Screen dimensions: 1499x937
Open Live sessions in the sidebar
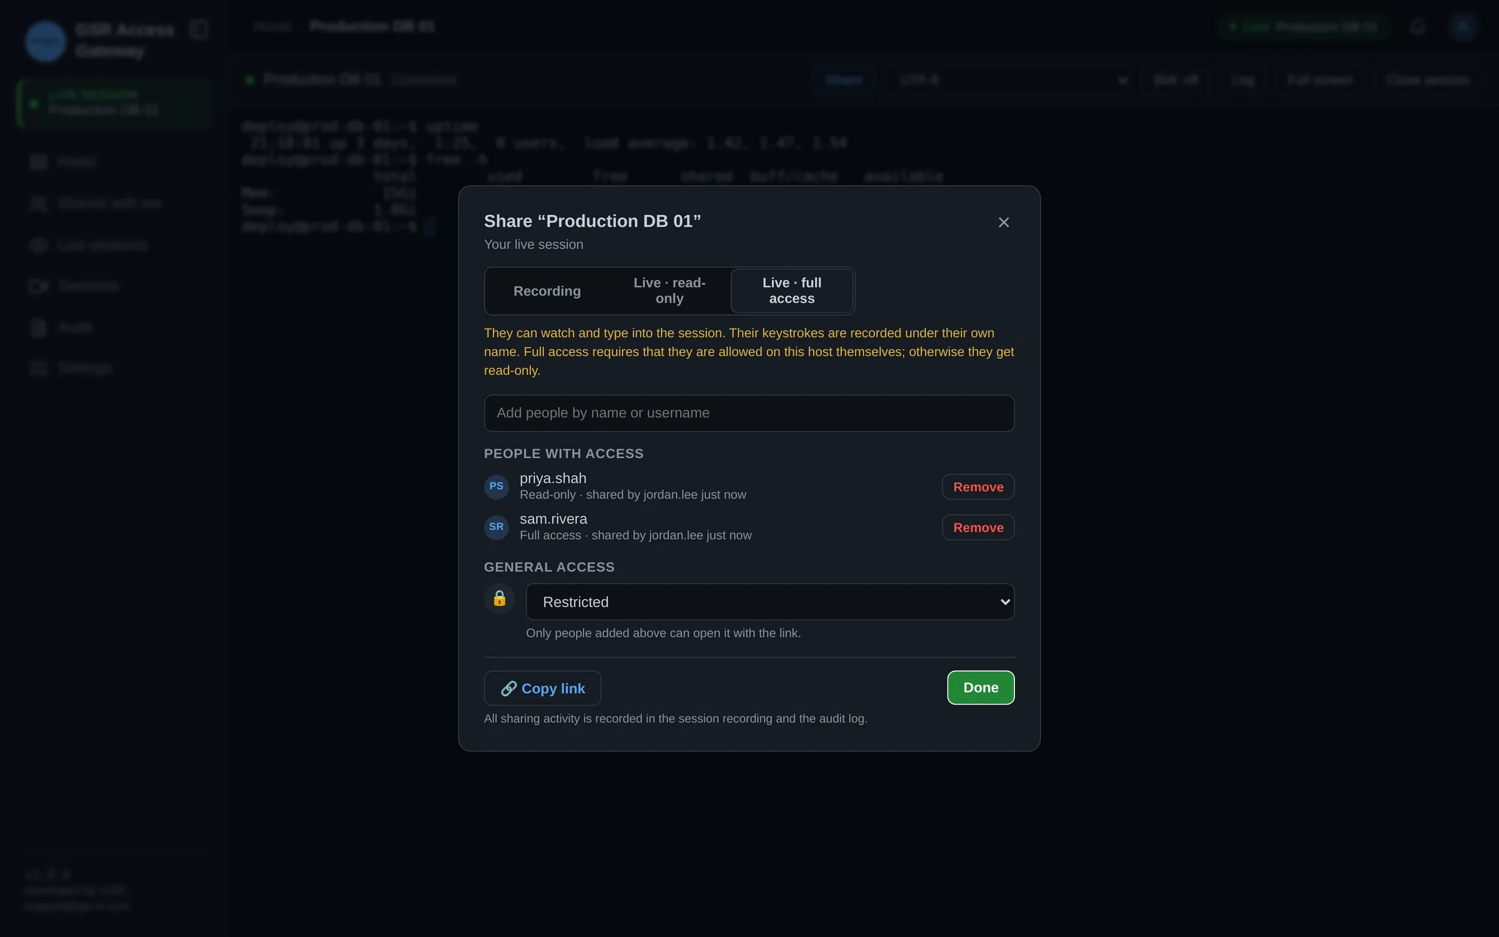pos(116,245)
